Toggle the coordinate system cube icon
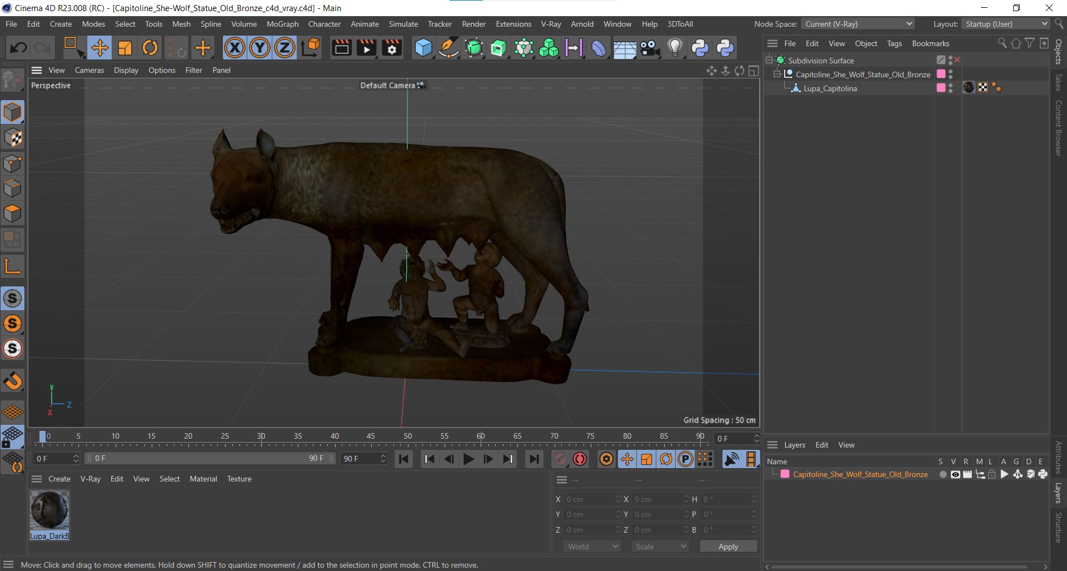The image size is (1067, 571). [x=311, y=48]
